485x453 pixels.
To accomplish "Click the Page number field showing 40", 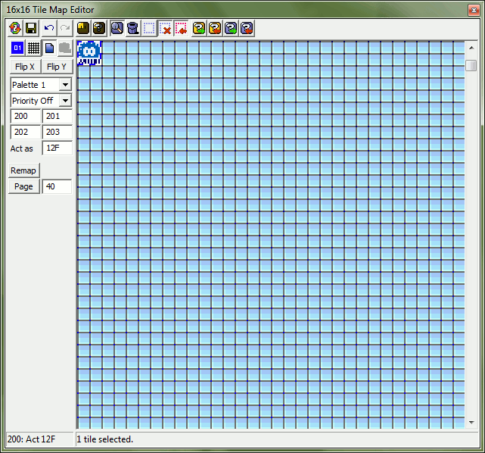I will 57,186.
